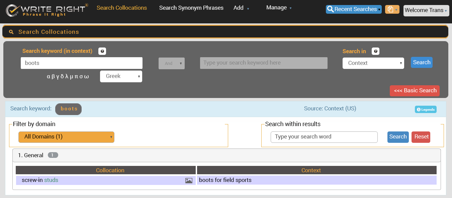Screen dimensions: 452x198
Task: Click help icon next to Search in
Action: (x=375, y=51)
